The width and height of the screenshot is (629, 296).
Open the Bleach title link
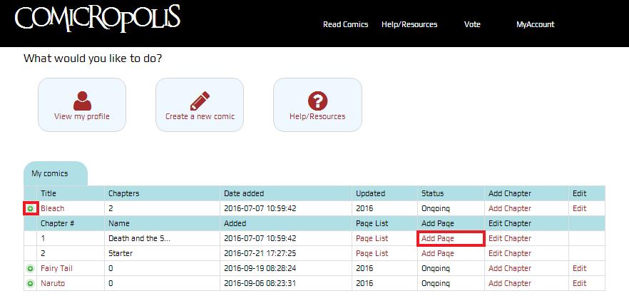(52, 208)
